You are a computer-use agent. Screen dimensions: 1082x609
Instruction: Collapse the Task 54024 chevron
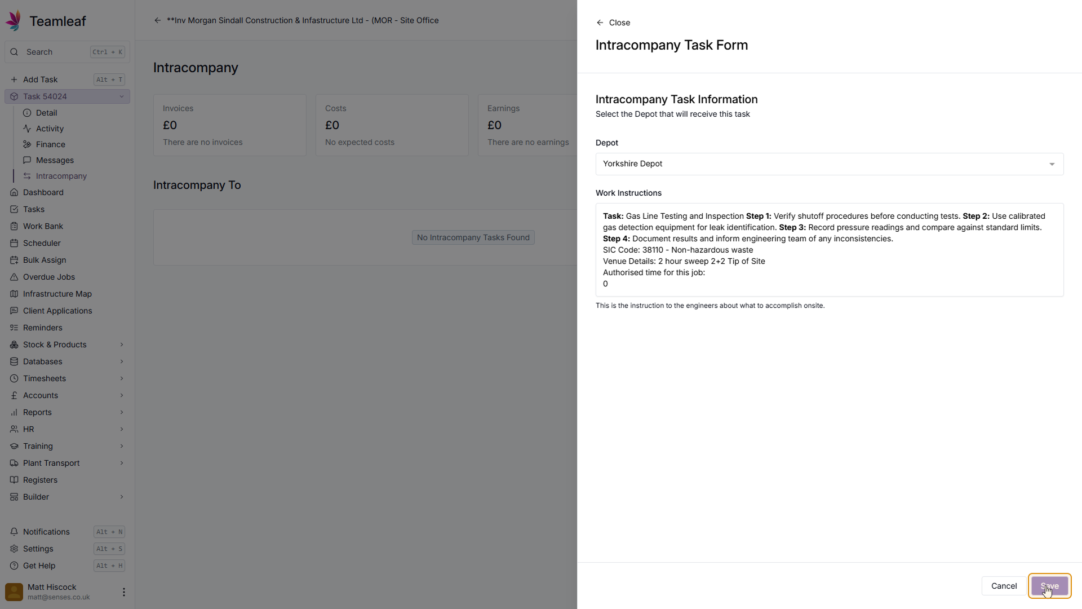122,96
